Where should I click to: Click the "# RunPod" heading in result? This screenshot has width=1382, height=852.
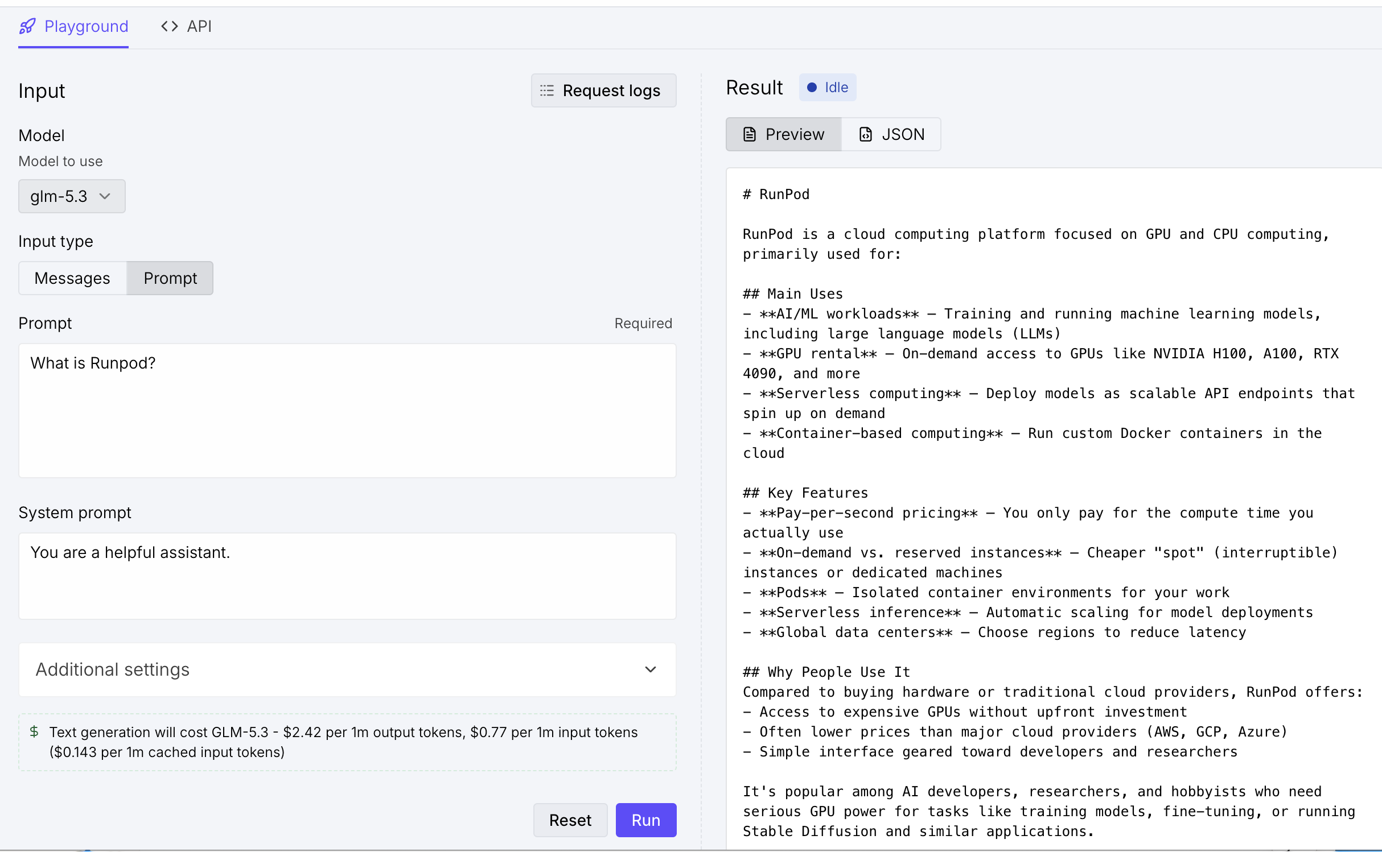[776, 195]
